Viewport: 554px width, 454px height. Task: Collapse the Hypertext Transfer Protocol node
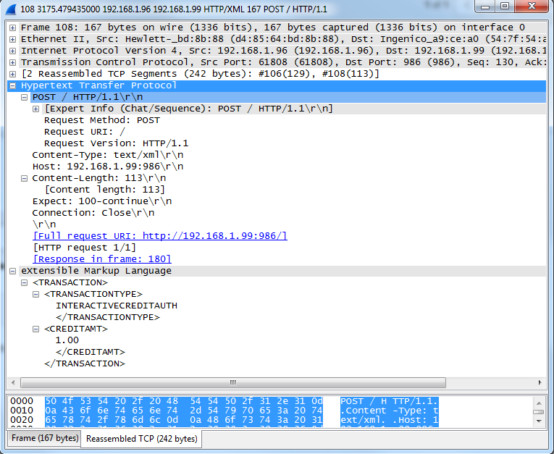pos(12,85)
